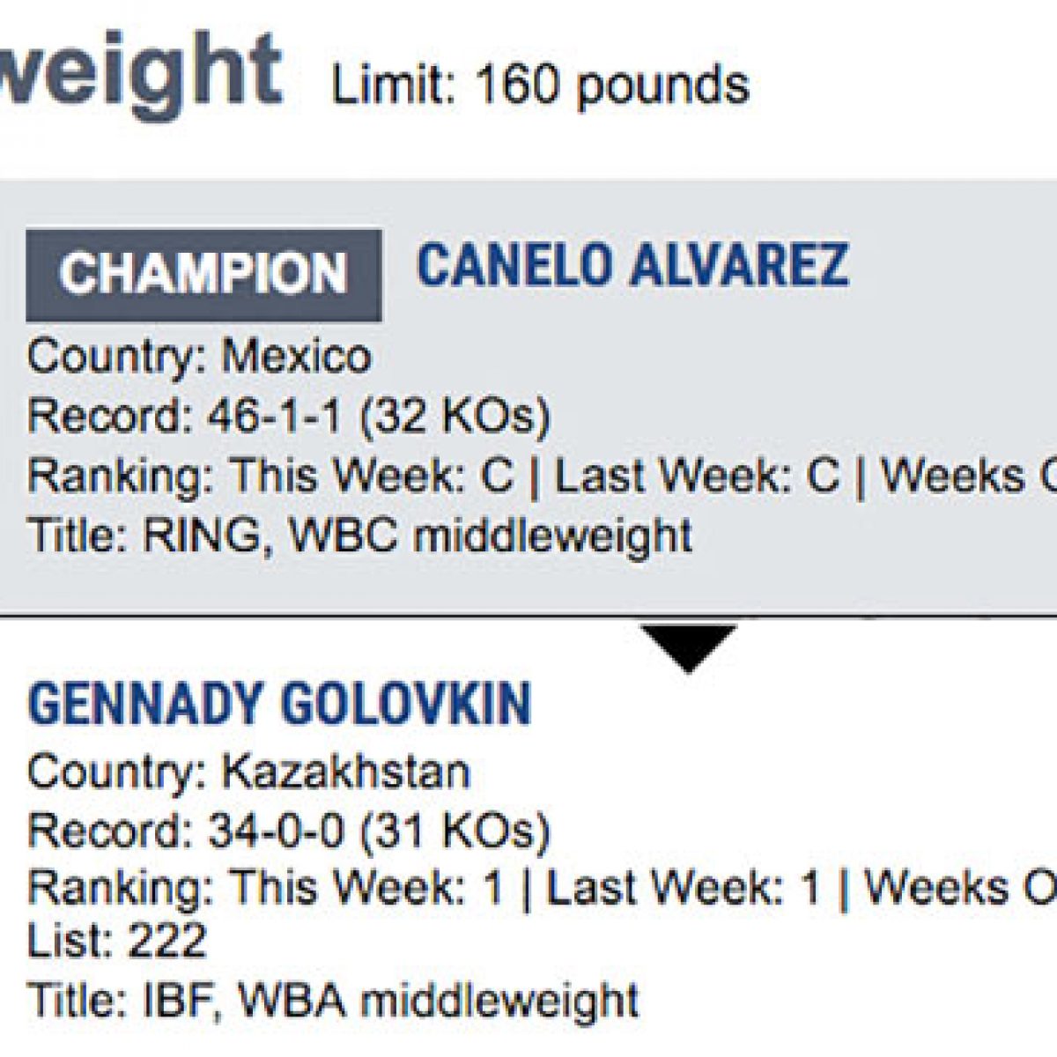This screenshot has height=1057, width=1057.
Task: Open Gennady Golovkin's fighter profile
Action: click(280, 703)
